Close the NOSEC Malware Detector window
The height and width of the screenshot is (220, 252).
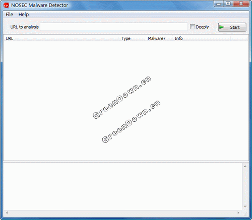[241, 4]
